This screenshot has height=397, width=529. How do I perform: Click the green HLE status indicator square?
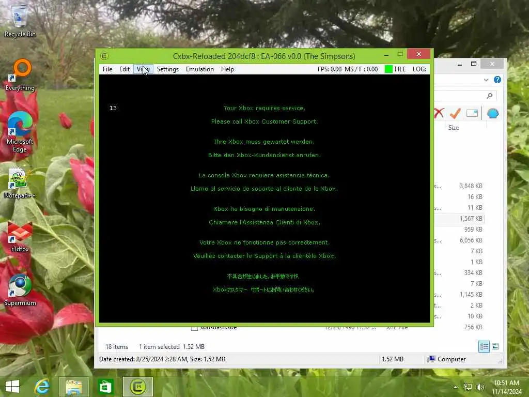coord(388,69)
